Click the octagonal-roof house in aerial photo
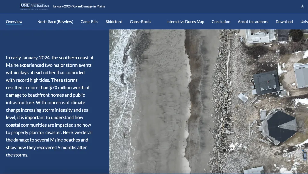Viewport: 308px width, 174px height. pyautogui.click(x=278, y=126)
